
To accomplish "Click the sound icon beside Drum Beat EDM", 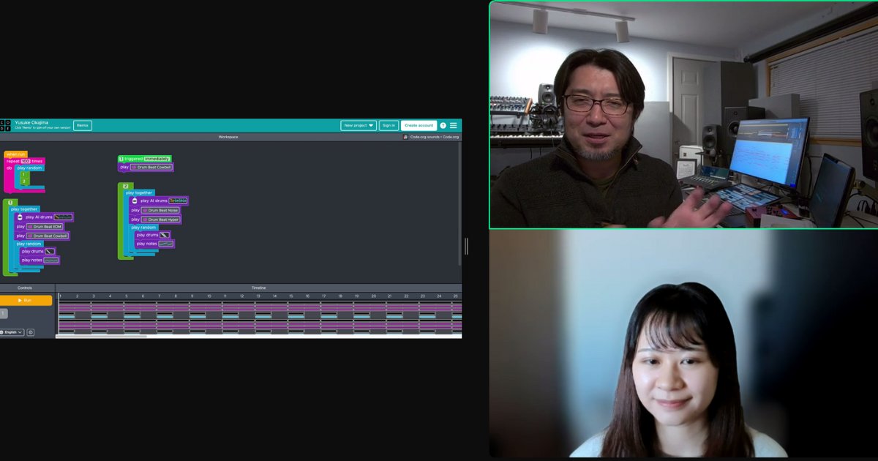I will (x=30, y=227).
